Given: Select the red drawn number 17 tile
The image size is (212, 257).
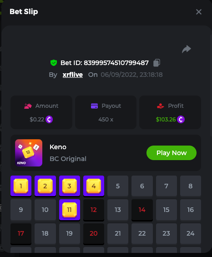Looking at the screenshot, I should click(21, 233).
